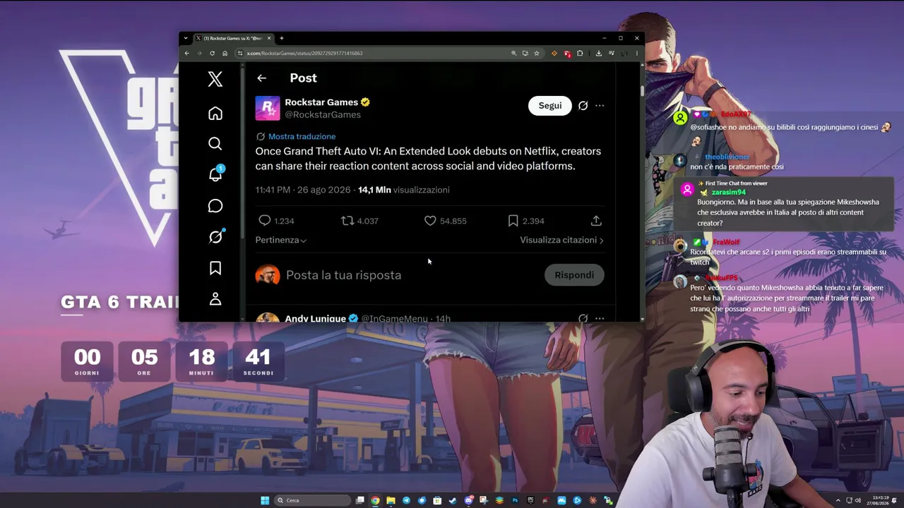The width and height of the screenshot is (904, 508).
Task: Show hidden system tray icons
Action: tap(838, 500)
